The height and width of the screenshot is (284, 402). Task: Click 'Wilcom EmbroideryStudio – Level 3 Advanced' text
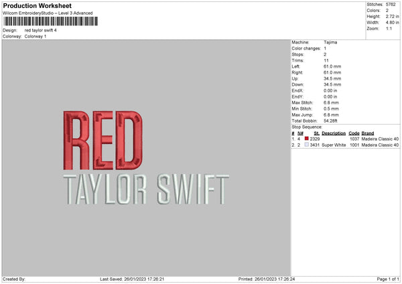point(48,13)
